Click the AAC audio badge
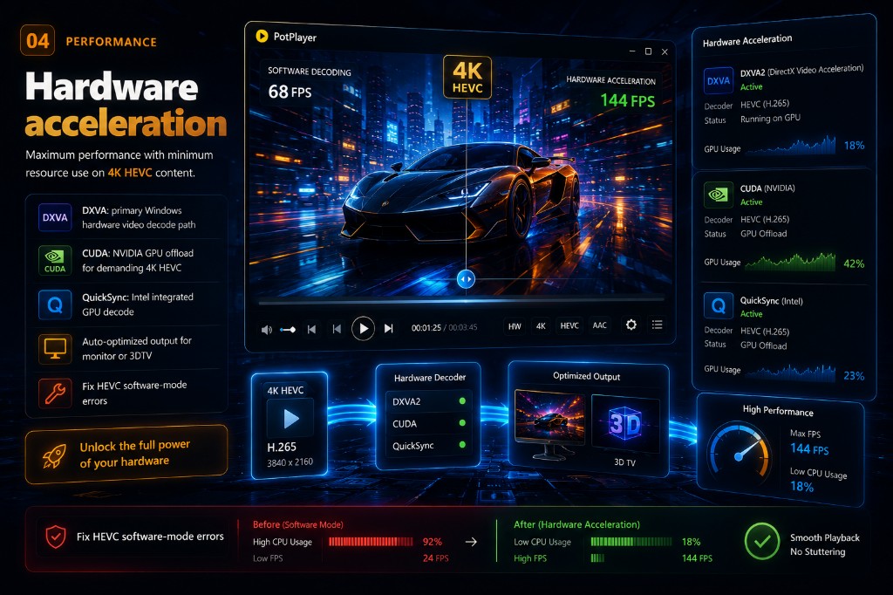This screenshot has width=893, height=595. [600, 325]
